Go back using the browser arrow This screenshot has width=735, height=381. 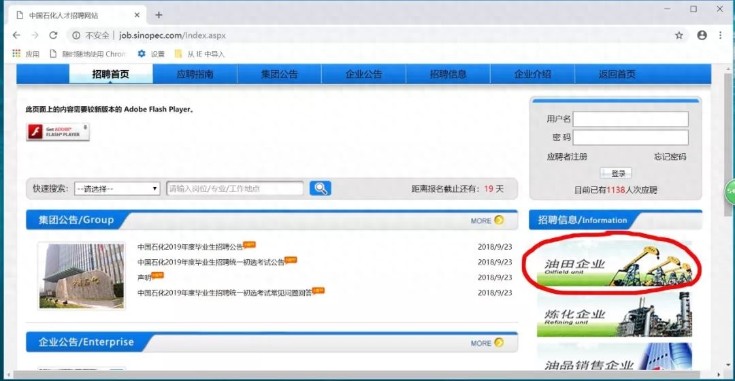click(17, 35)
